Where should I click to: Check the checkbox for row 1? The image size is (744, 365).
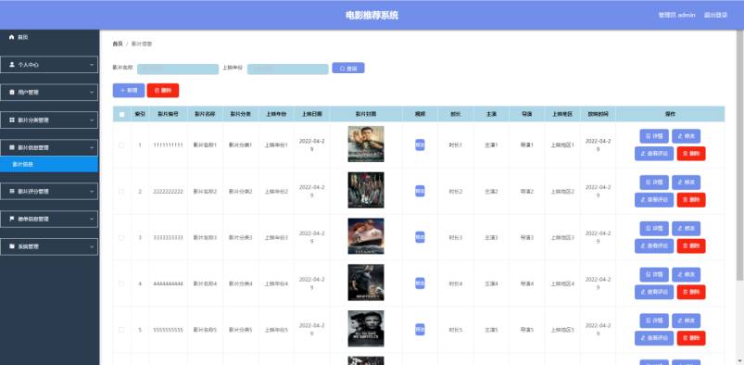[x=121, y=145]
